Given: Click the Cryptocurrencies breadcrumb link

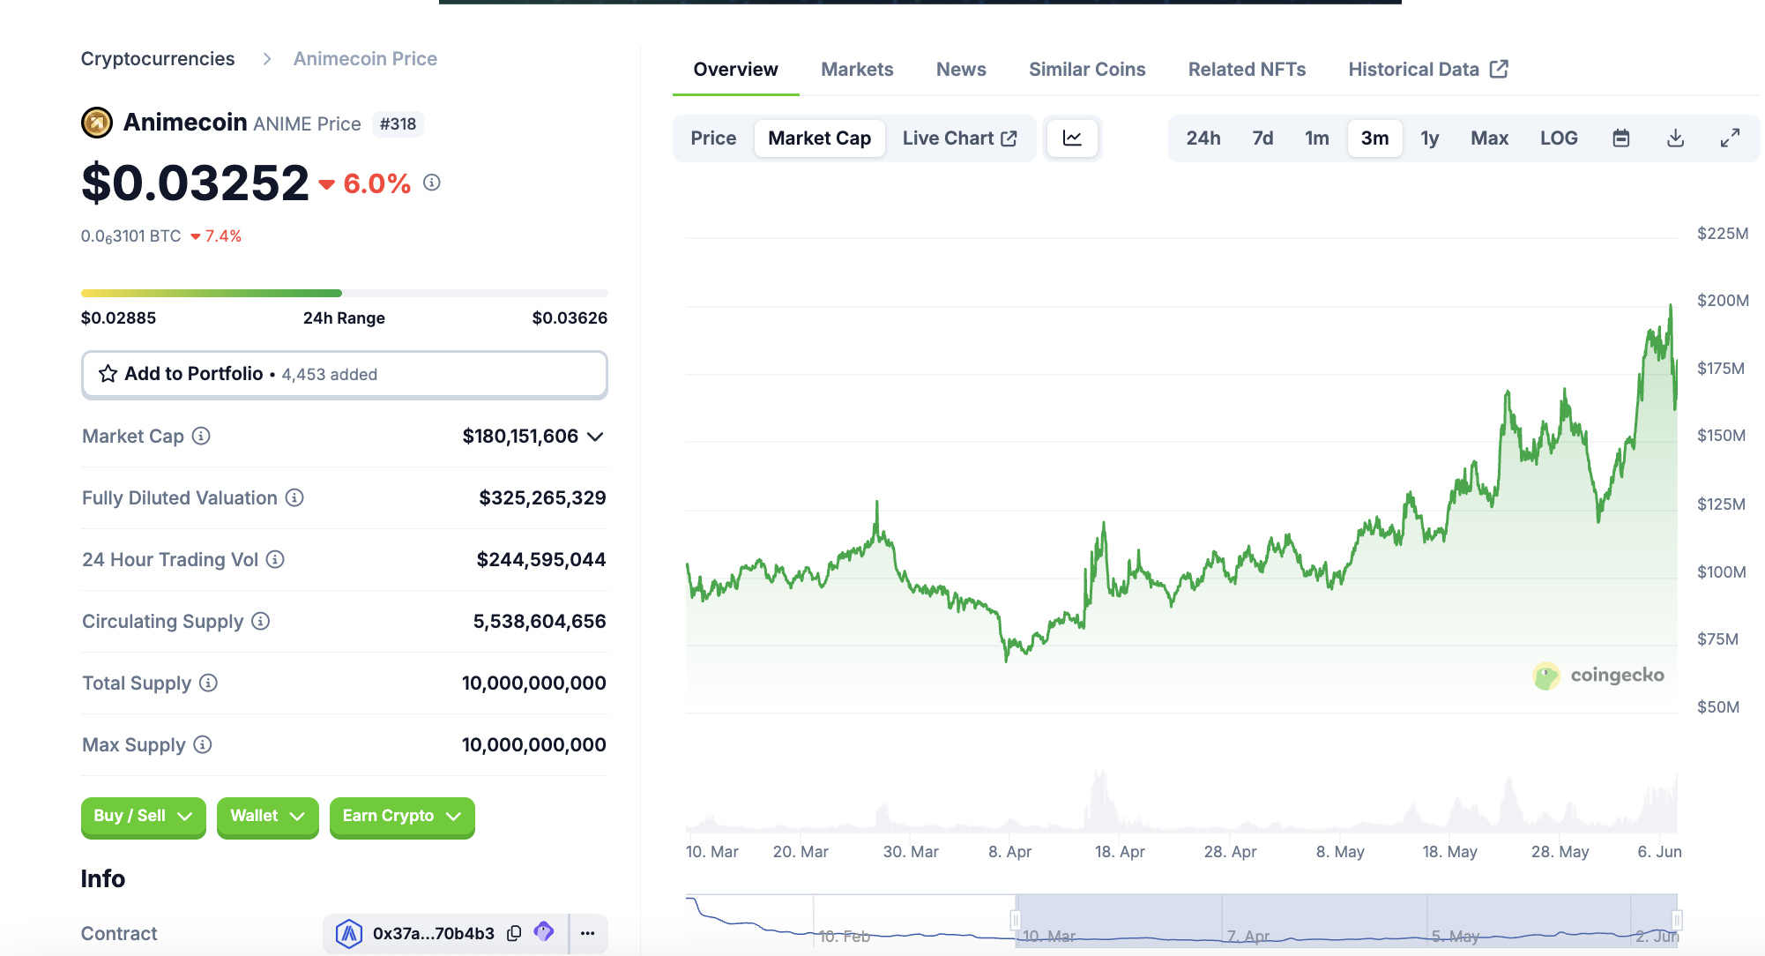Looking at the screenshot, I should pyautogui.click(x=158, y=59).
